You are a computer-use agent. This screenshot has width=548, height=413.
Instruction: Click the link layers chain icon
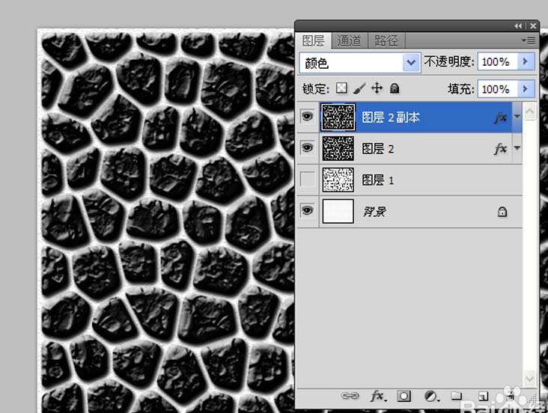pos(350,396)
